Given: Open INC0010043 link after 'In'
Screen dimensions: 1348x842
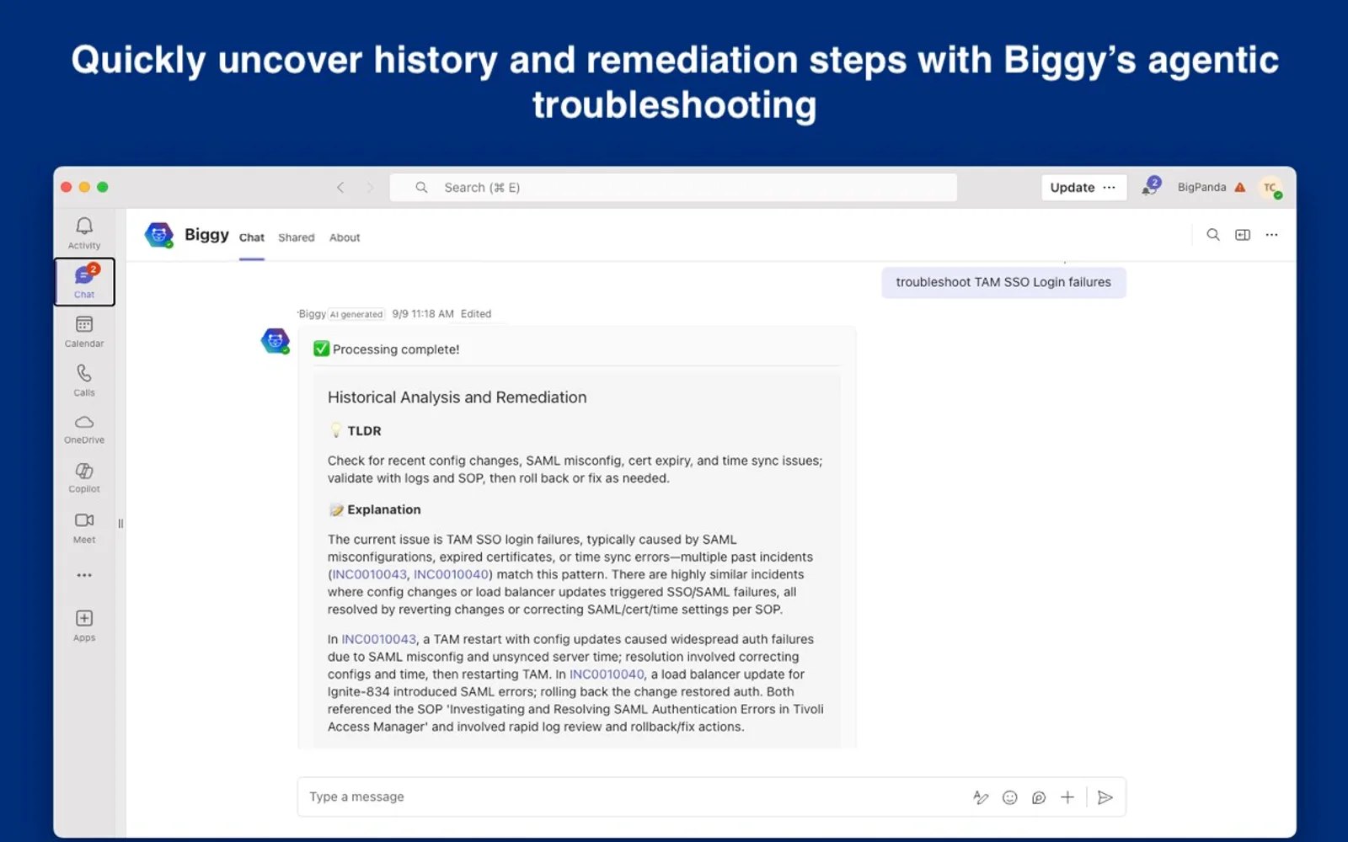Looking at the screenshot, I should tap(379, 640).
